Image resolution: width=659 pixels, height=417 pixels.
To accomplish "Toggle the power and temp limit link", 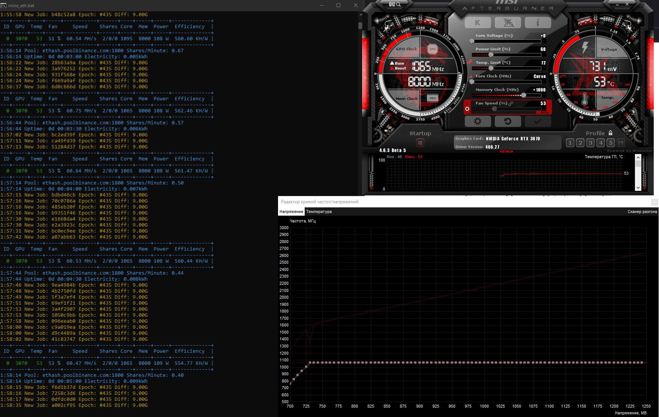I will 470,62.
